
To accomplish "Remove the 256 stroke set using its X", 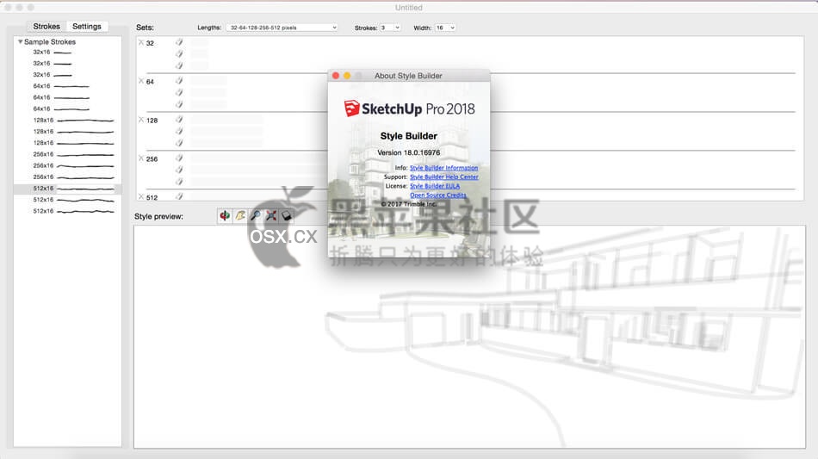I will coord(141,158).
